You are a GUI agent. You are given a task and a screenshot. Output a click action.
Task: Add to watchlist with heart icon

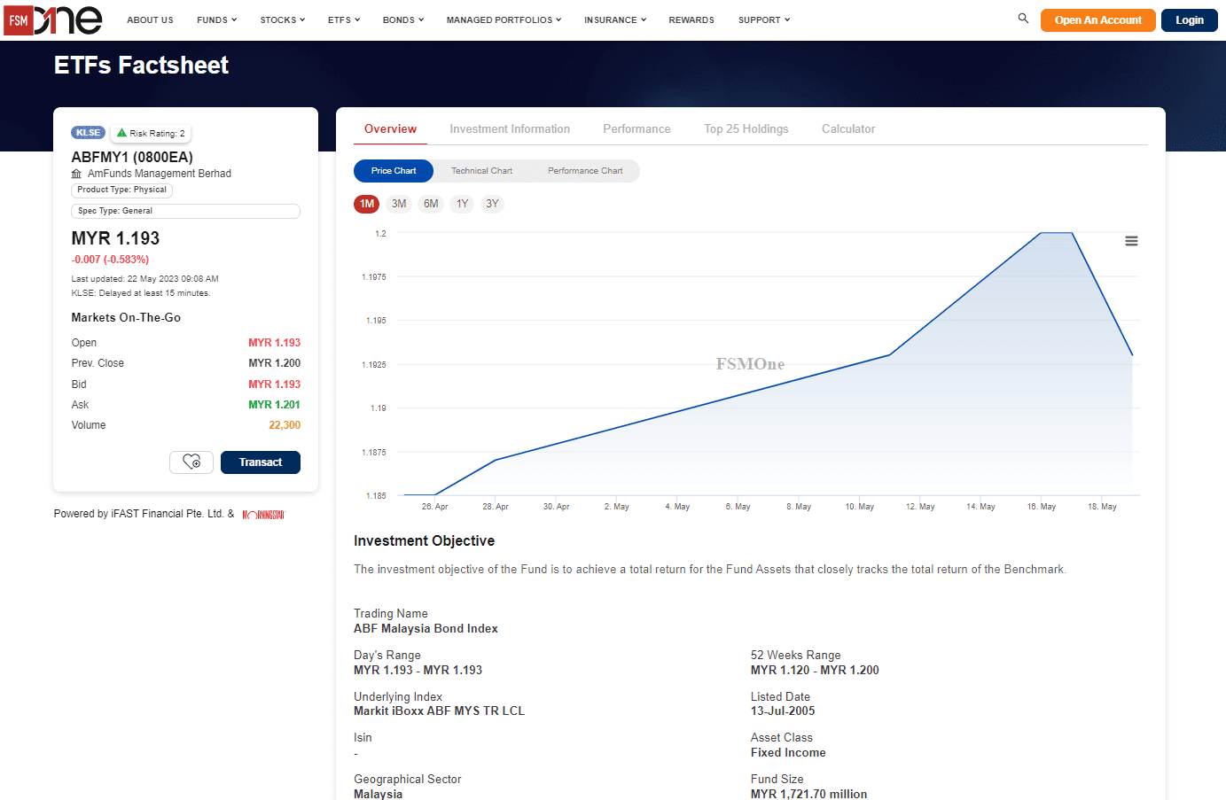click(191, 462)
